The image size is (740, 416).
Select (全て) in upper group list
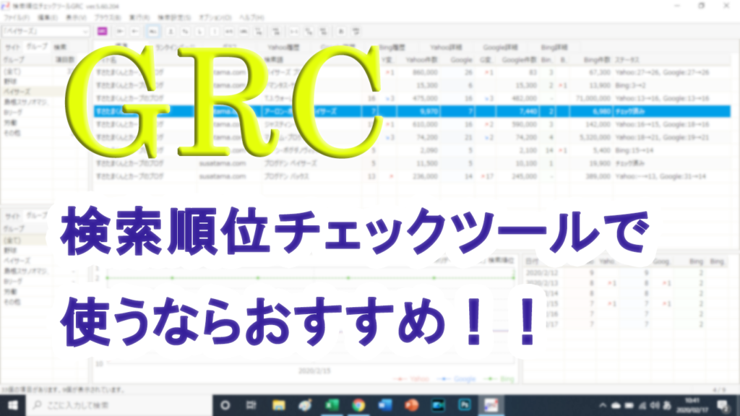pyautogui.click(x=13, y=71)
